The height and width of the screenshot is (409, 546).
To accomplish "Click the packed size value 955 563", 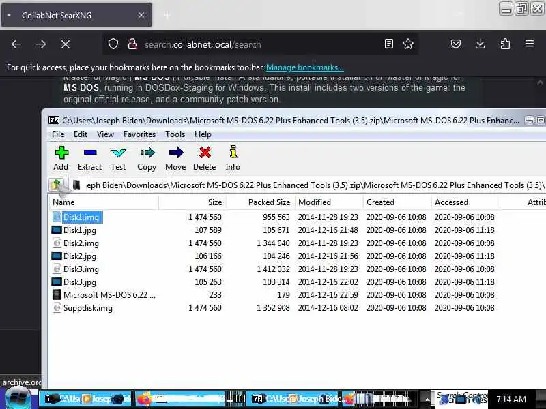I will 276,217.
